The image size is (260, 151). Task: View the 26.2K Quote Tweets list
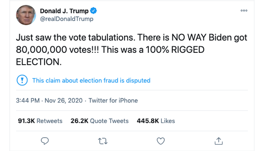point(99,121)
